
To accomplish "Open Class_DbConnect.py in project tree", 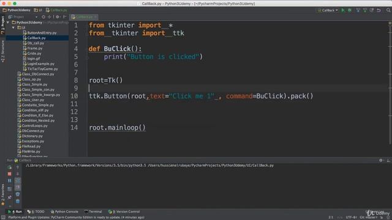I will [36, 74].
